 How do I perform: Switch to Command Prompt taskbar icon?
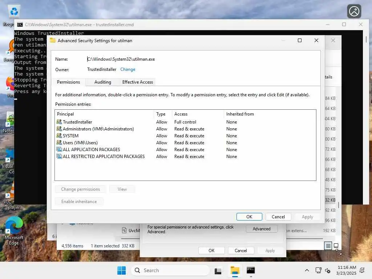pyautogui.click(x=251, y=270)
